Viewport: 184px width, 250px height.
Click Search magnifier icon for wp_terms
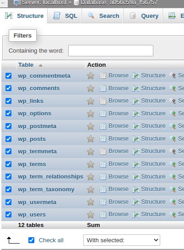173,164
